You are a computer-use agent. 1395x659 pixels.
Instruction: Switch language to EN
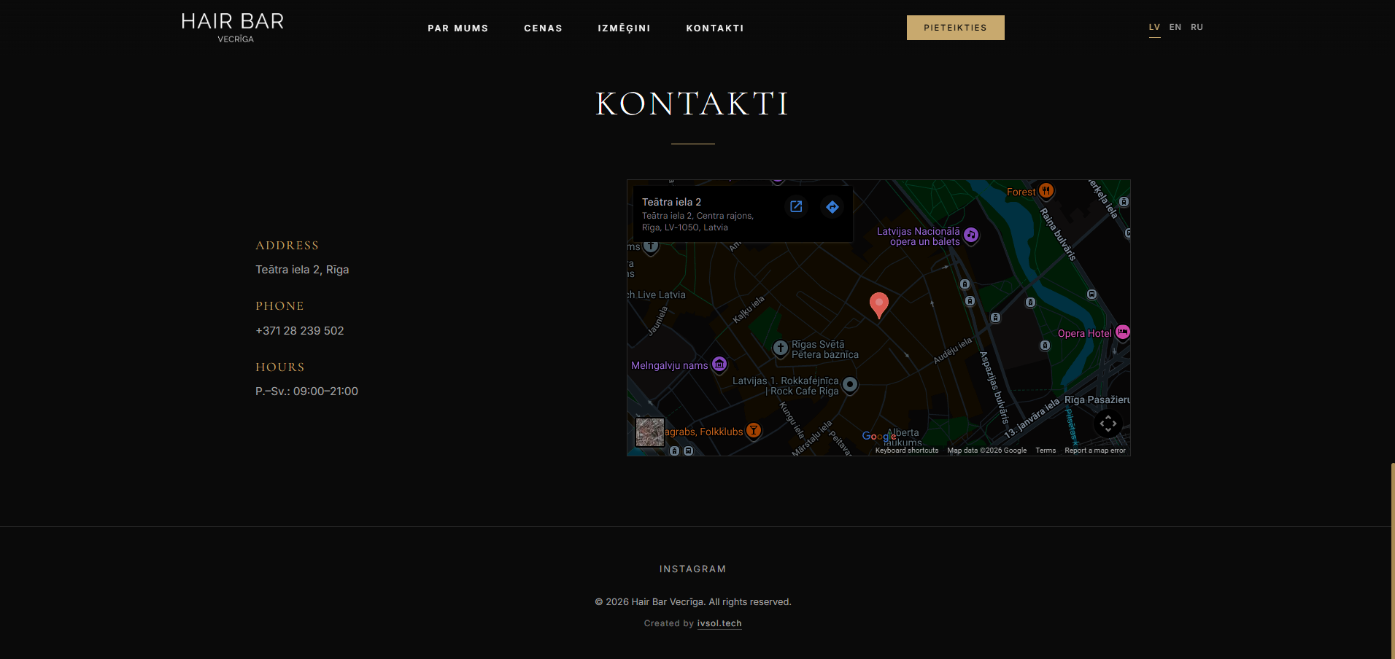coord(1175,27)
